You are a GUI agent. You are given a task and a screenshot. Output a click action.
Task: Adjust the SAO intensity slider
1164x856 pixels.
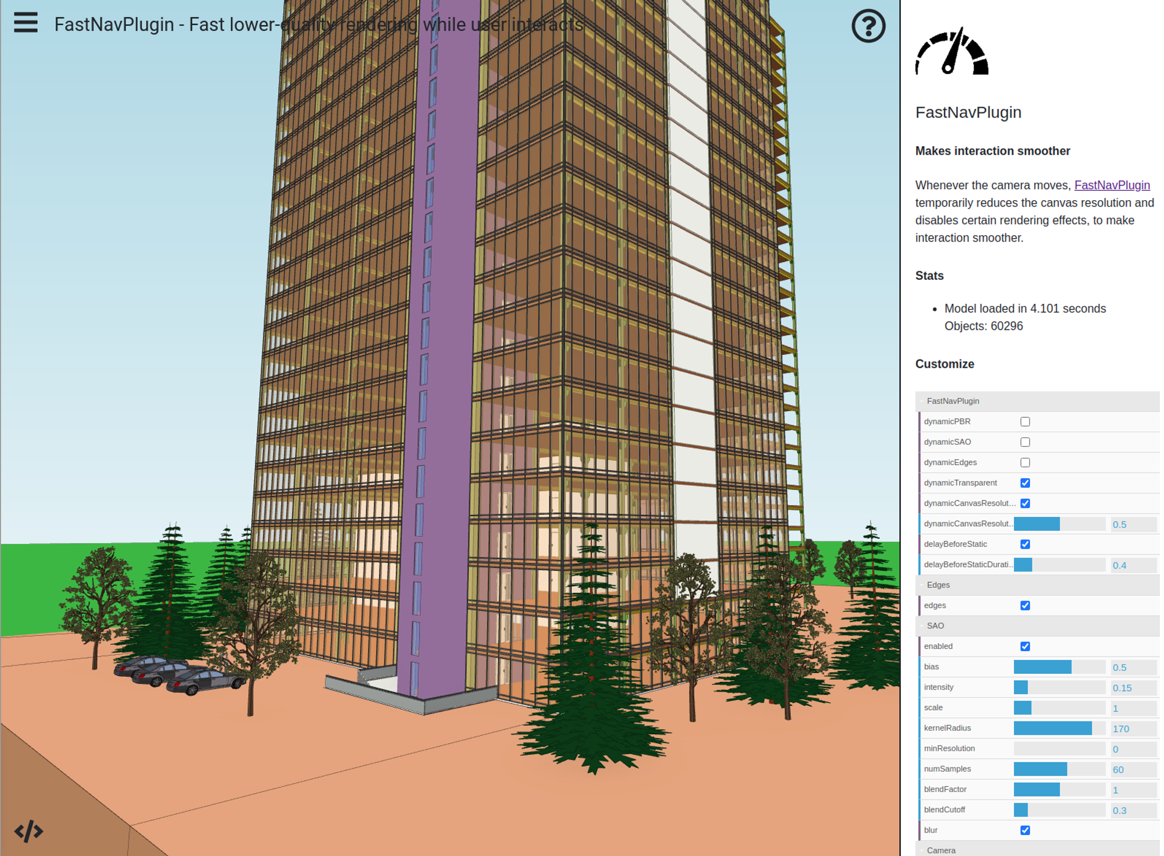tap(1059, 687)
